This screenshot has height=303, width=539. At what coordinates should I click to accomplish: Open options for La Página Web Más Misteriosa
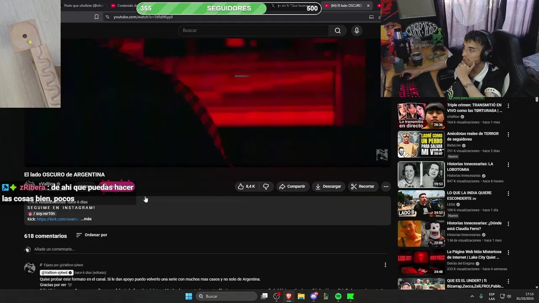[508, 252]
